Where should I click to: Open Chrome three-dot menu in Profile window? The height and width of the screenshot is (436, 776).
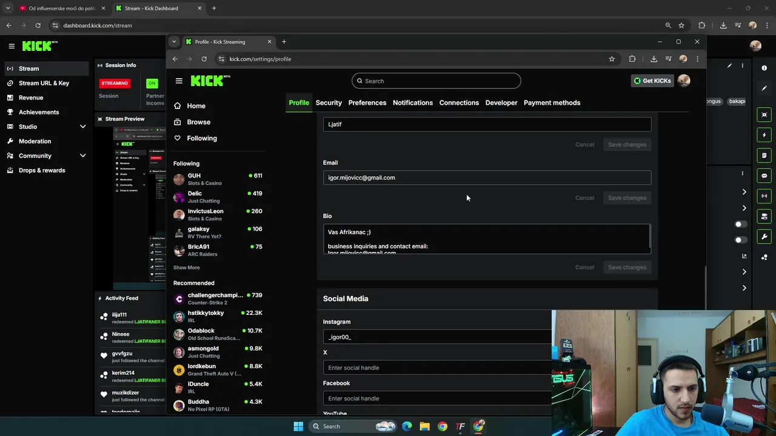coord(697,59)
